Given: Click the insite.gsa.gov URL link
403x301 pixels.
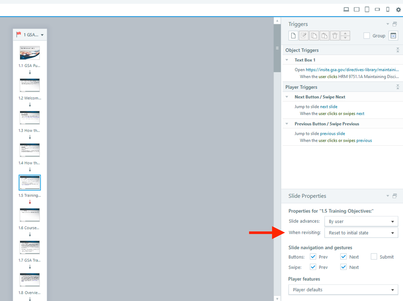Looking at the screenshot, I should click(352, 70).
